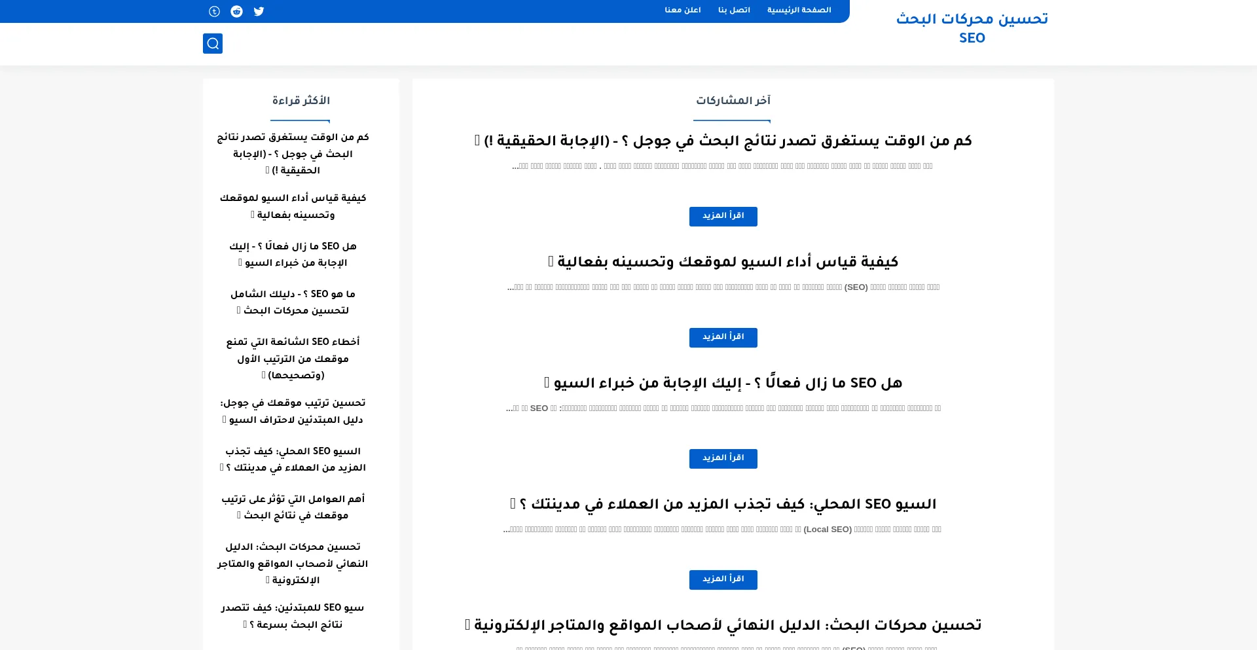Open the اتصل بنا menu item
The width and height of the screenshot is (1257, 650).
[x=734, y=10]
